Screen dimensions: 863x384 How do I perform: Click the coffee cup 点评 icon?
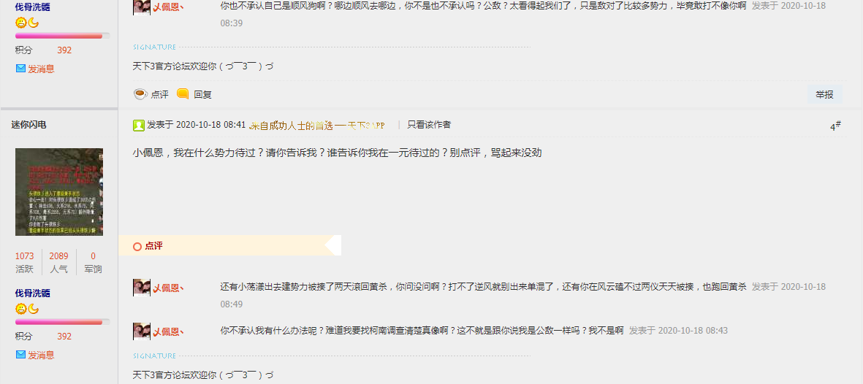coord(140,94)
